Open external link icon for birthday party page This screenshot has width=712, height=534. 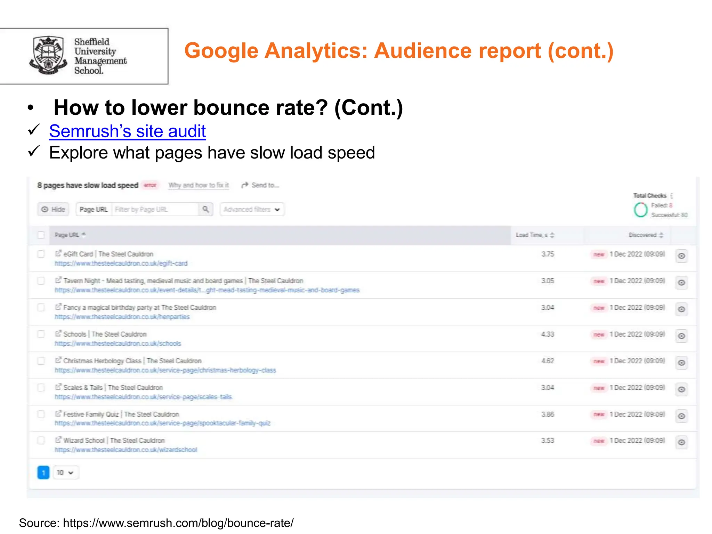click(58, 307)
